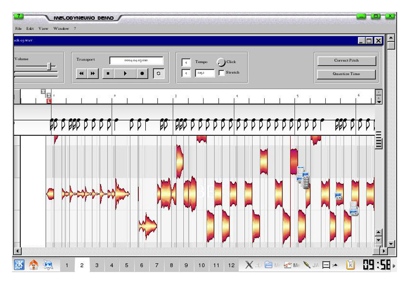Click the terminal window task entry
409x284 pixels.
click(329, 265)
